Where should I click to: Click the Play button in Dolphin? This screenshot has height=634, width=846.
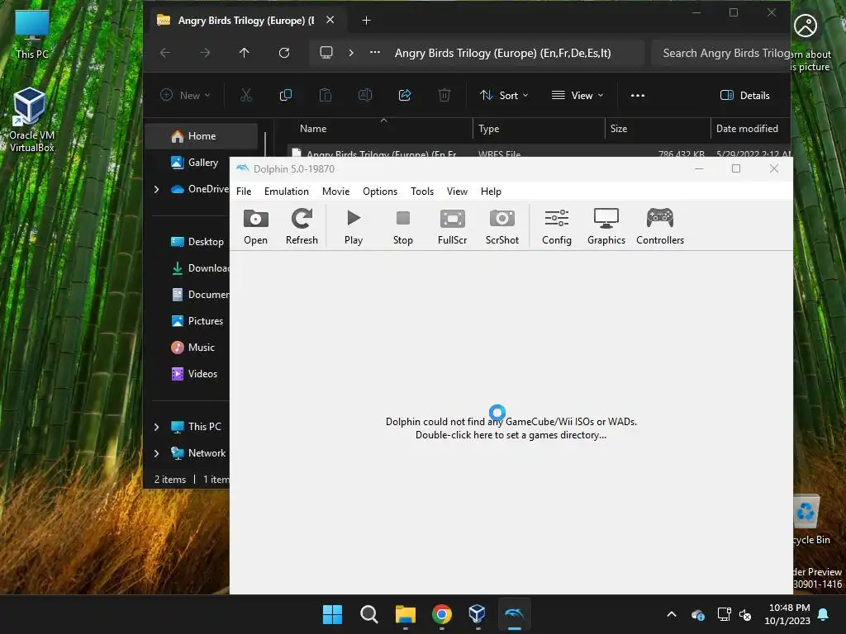354,226
